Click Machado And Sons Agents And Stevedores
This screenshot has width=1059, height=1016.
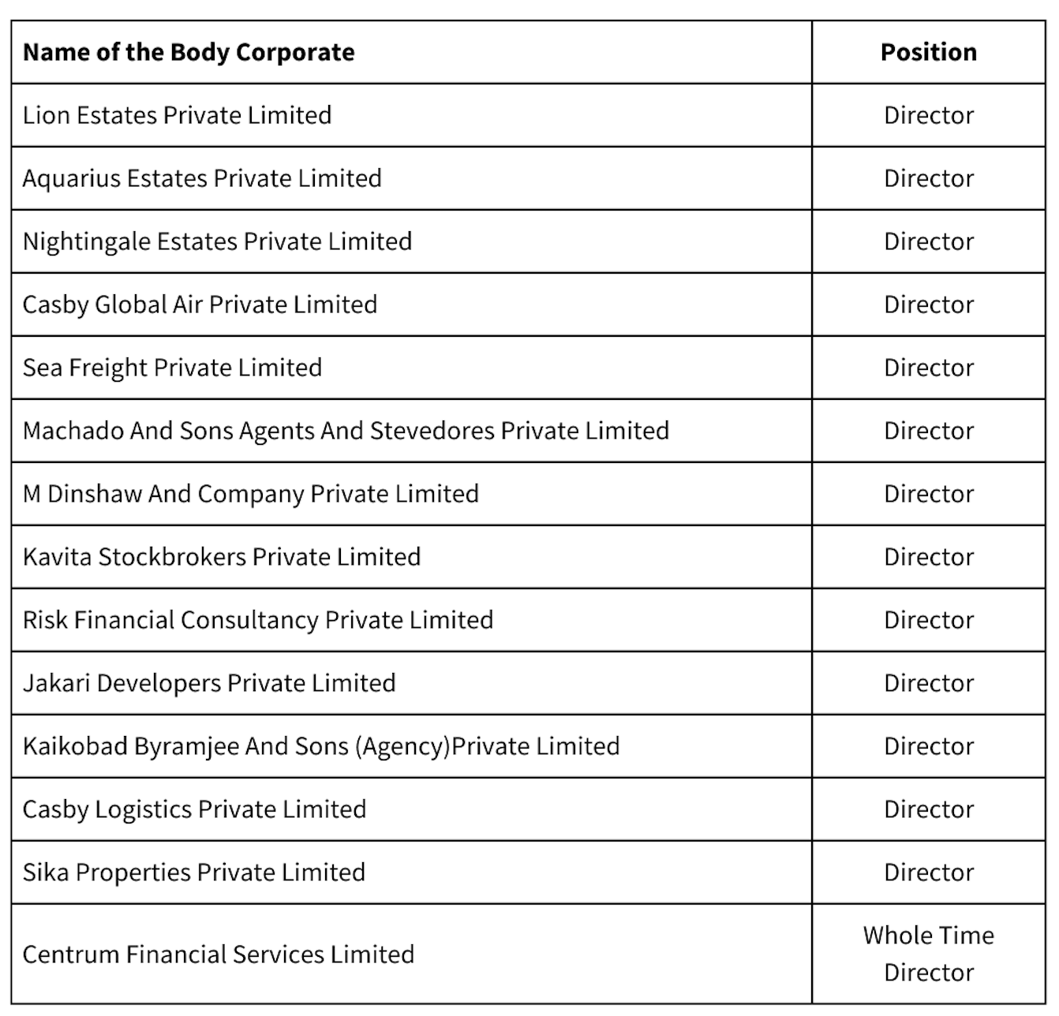[346, 431]
